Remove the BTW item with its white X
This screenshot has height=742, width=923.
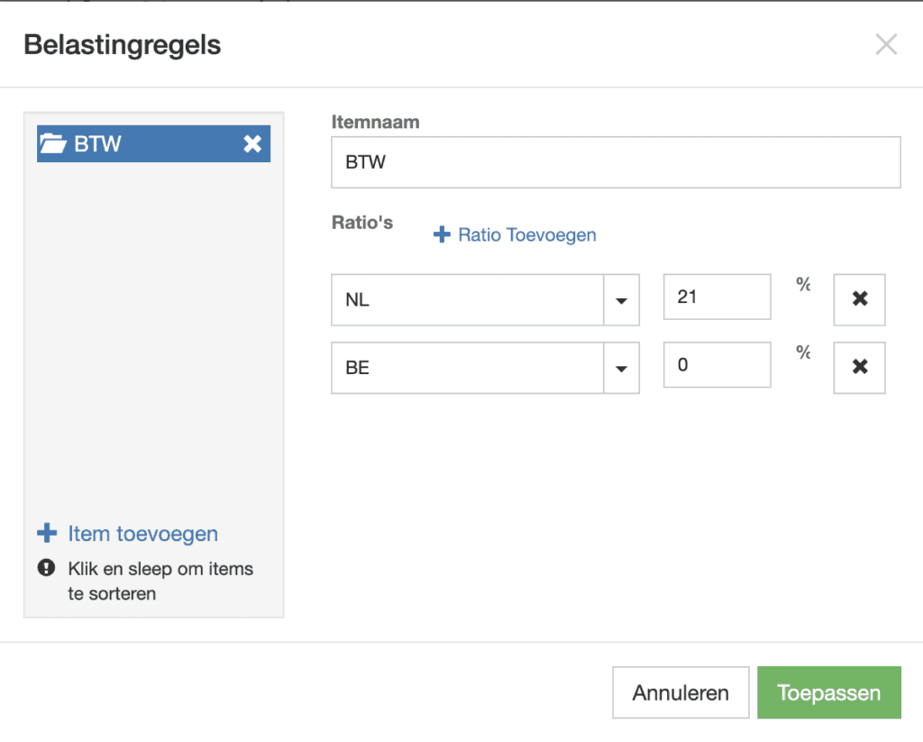click(252, 143)
